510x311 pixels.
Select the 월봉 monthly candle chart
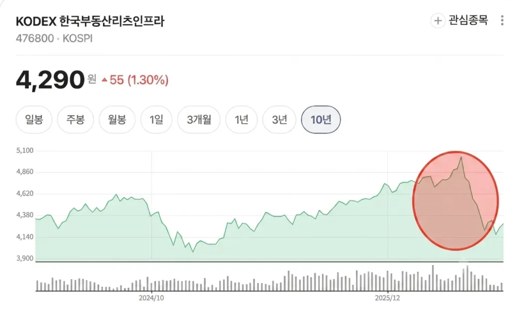point(117,120)
